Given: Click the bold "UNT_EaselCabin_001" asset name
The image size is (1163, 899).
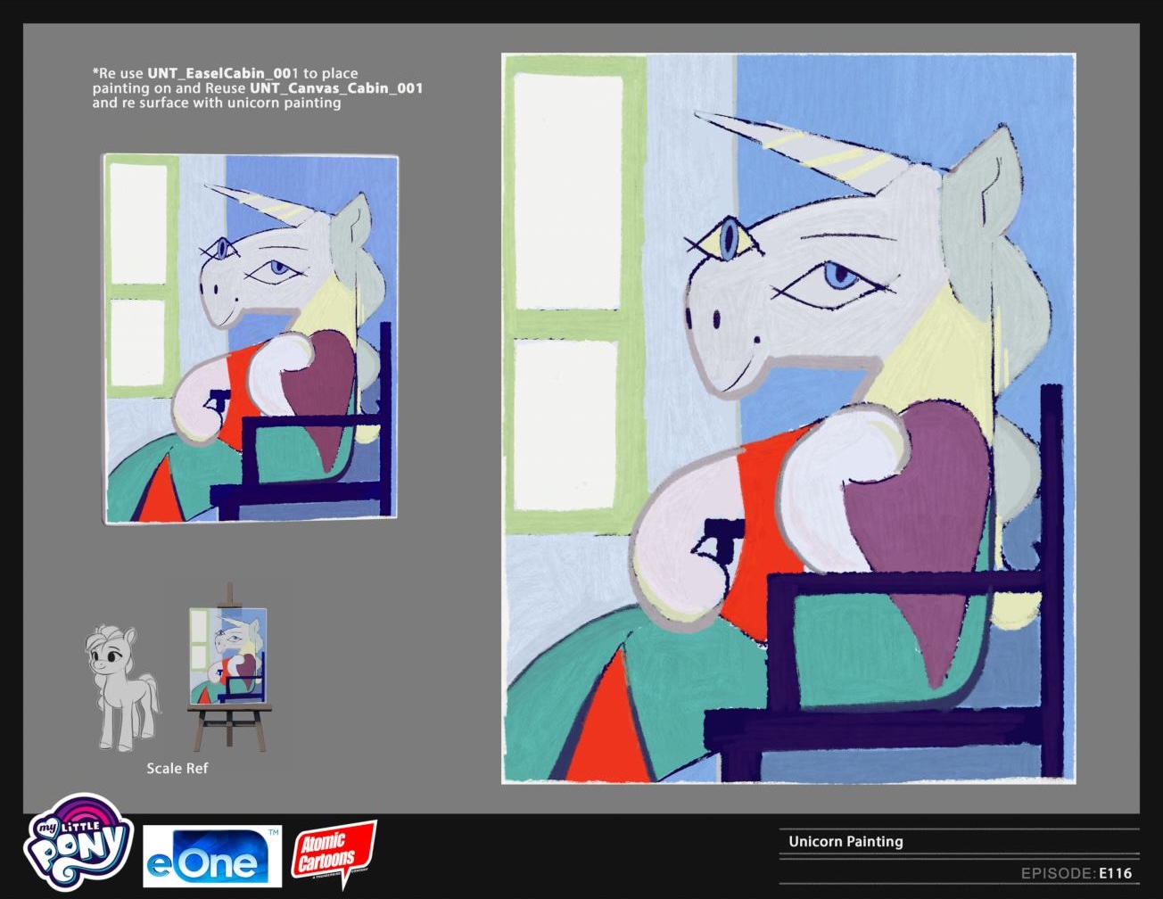Looking at the screenshot, I should 221,73.
